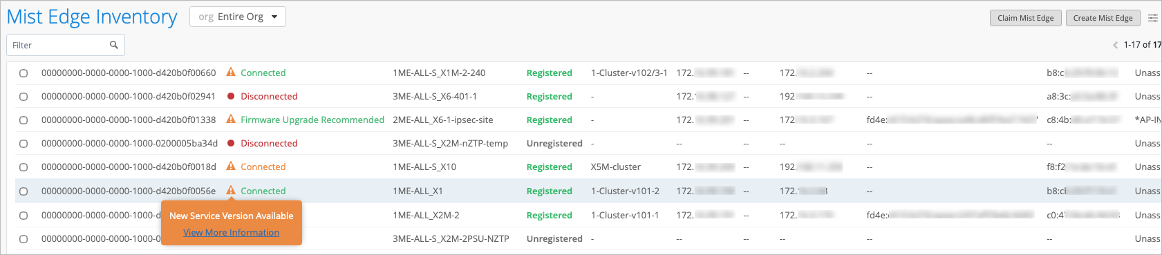
Task: Click the Firmware Upgrade Recommended status text
Action: [312, 120]
